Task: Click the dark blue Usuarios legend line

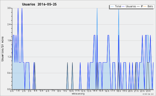Action: tap(123, 6)
